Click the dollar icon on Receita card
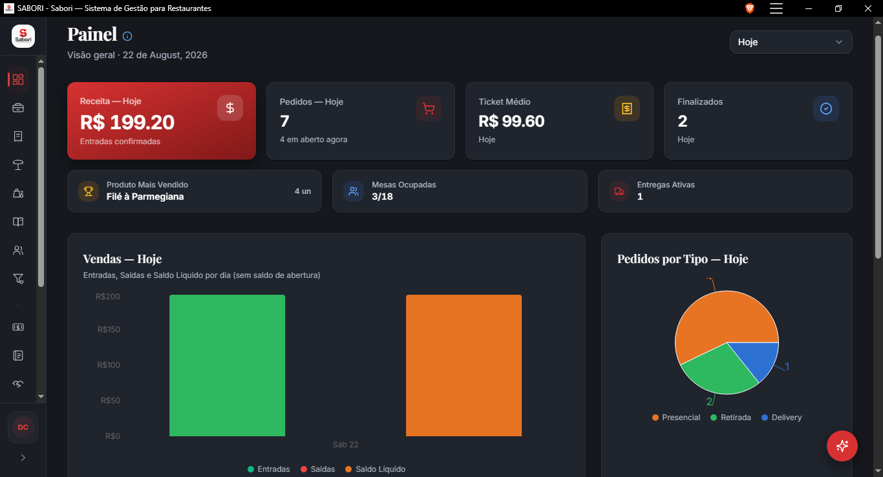Screen dimensions: 883x477 pos(230,108)
